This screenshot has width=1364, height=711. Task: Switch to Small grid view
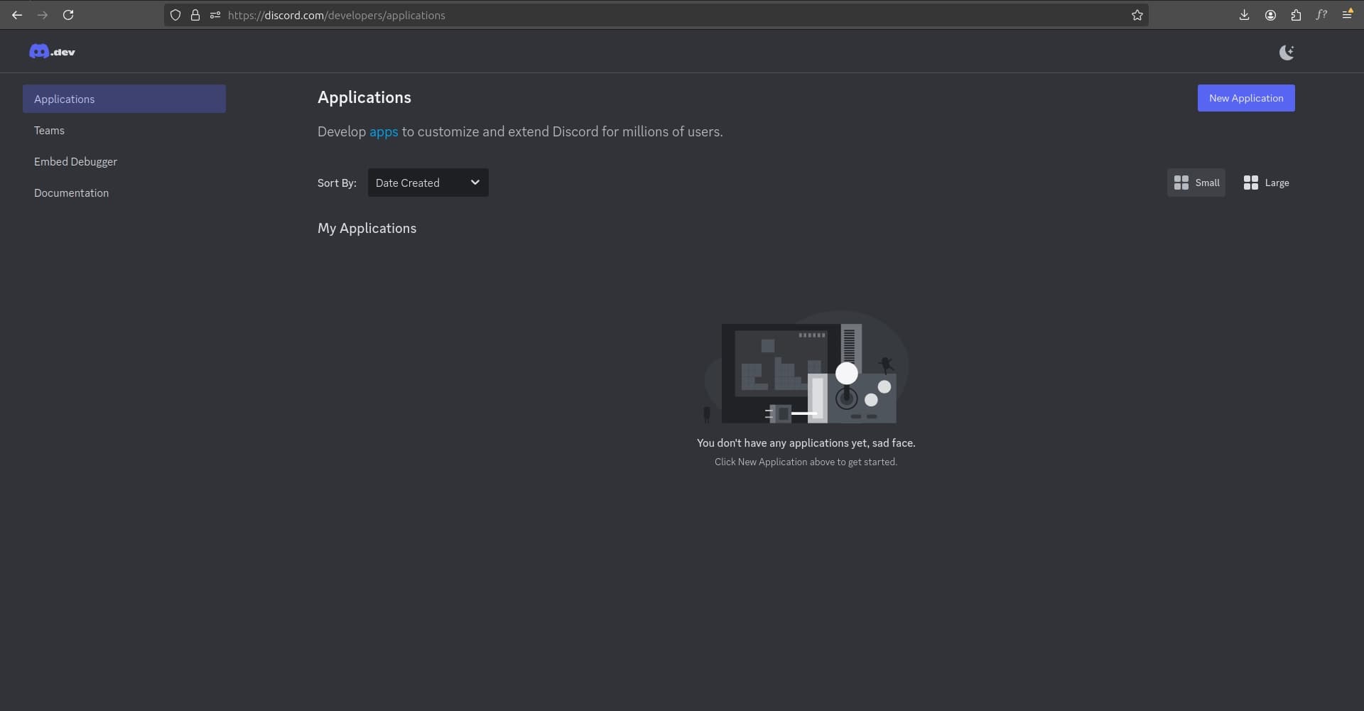(x=1196, y=183)
